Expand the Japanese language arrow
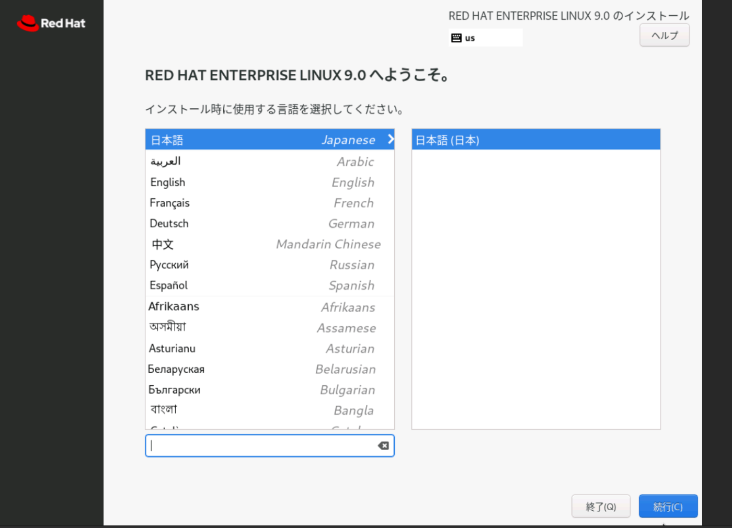The height and width of the screenshot is (528, 732). coord(391,139)
